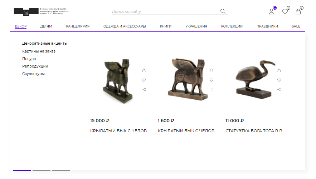The height and width of the screenshot is (179, 316).
Task: Share the god Thoth statuette
Action: click(x=279, y=89)
